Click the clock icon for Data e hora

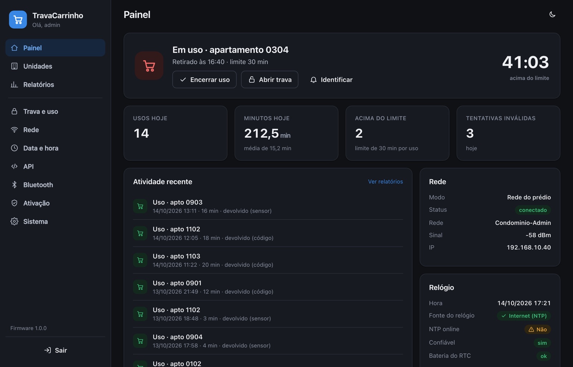(x=14, y=148)
